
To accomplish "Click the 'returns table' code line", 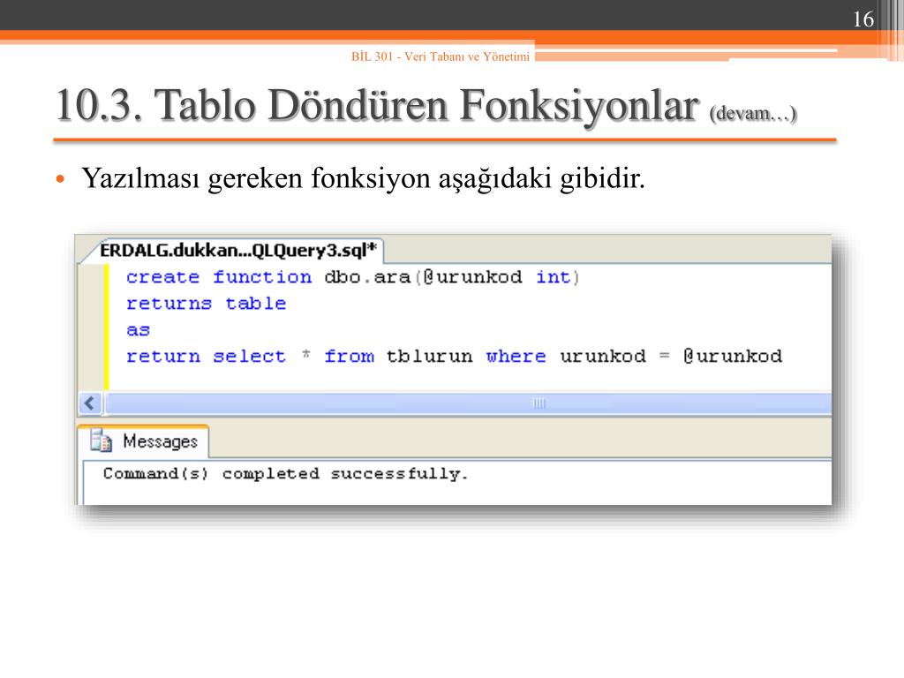I will (207, 304).
